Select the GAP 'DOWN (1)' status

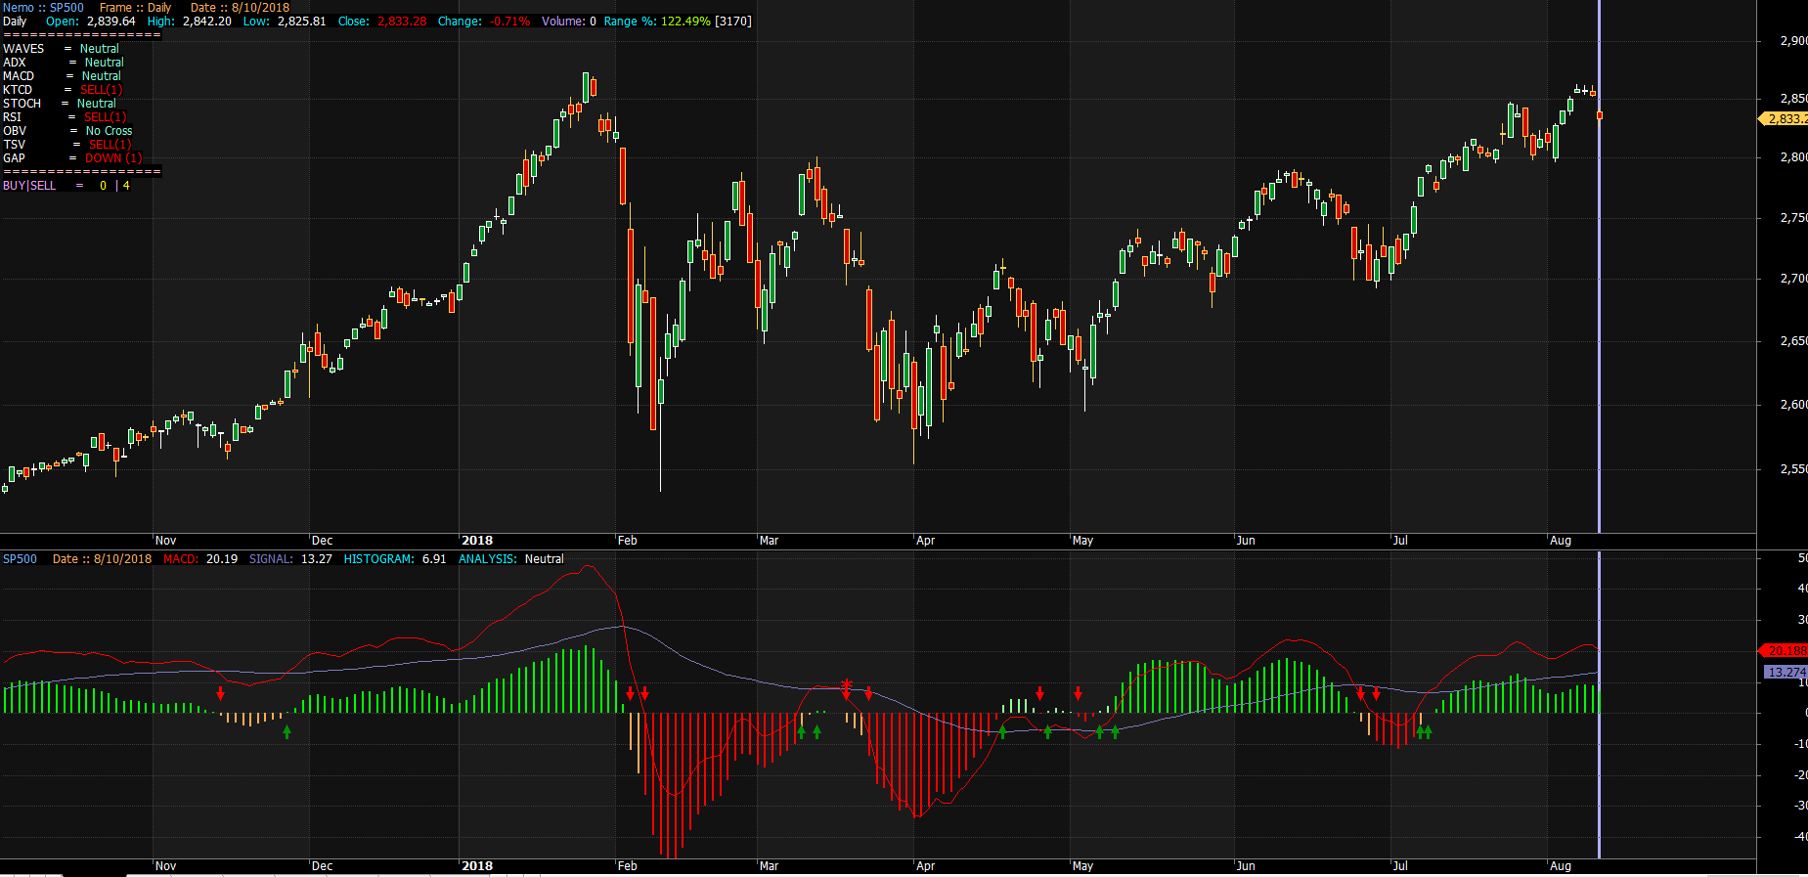point(113,157)
